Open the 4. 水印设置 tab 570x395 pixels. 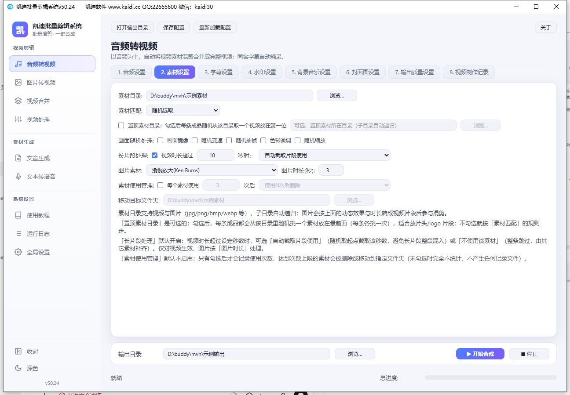262,72
